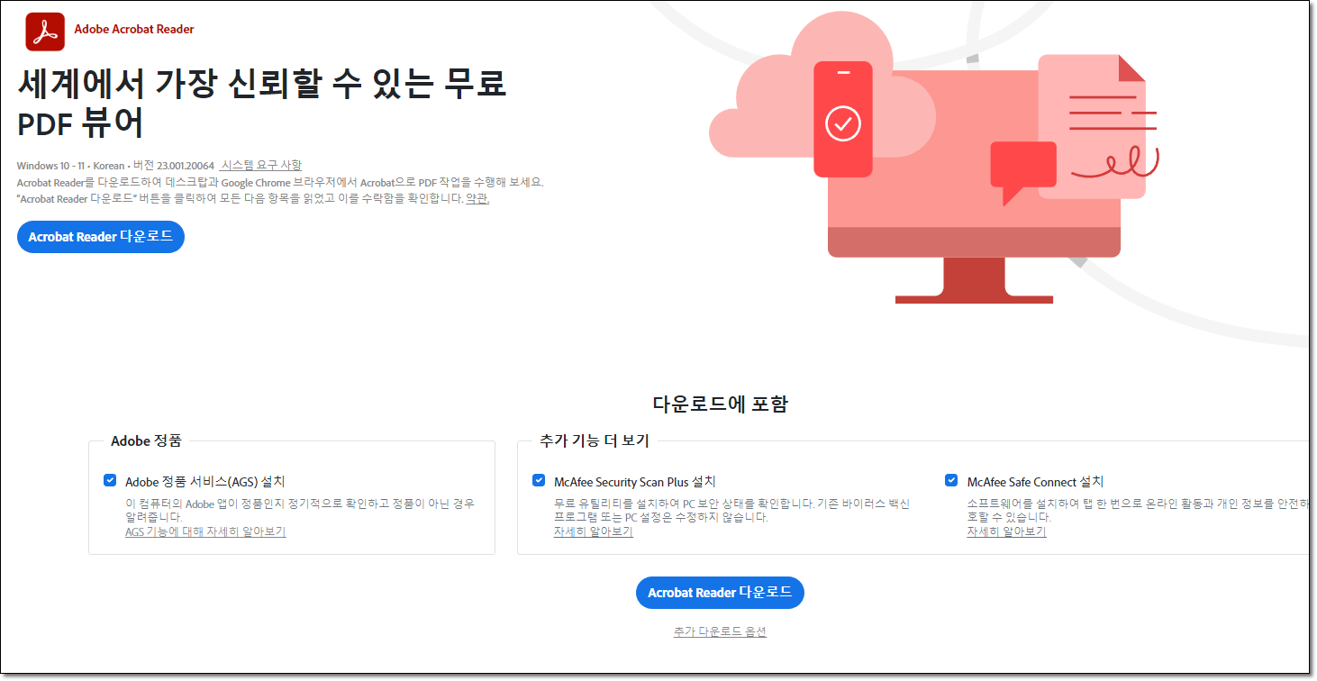Open the 약관 terms link
Image resolution: width=1317 pixels, height=681 pixels.
(x=477, y=198)
